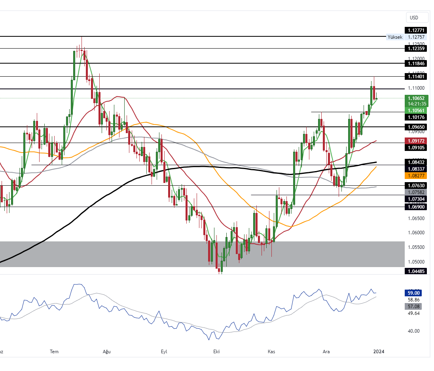Select the Ara month axis label
Image resolution: width=434 pixels, height=371 pixels.
(326, 351)
